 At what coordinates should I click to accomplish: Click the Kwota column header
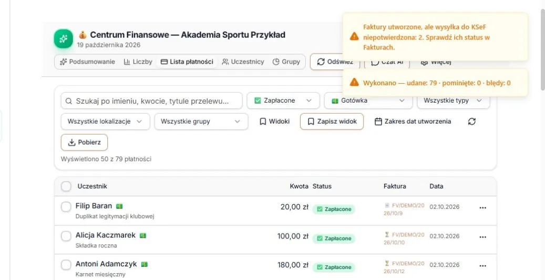point(299,186)
